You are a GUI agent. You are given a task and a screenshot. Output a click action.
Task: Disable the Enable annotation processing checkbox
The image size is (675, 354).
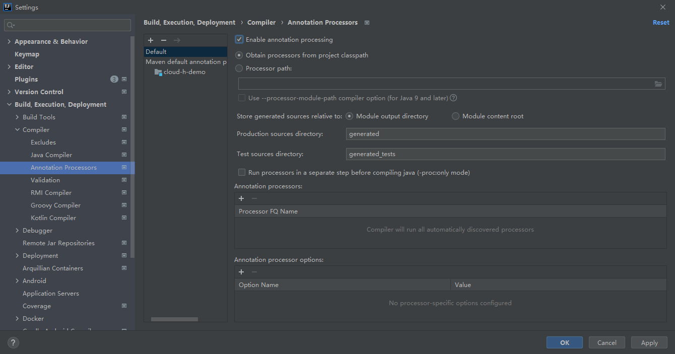pyautogui.click(x=239, y=39)
